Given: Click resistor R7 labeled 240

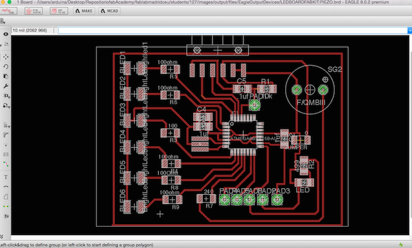Looking at the screenshot, I should pyautogui.click(x=206, y=199).
